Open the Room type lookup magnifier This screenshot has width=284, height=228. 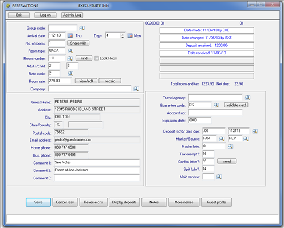(x=70, y=51)
